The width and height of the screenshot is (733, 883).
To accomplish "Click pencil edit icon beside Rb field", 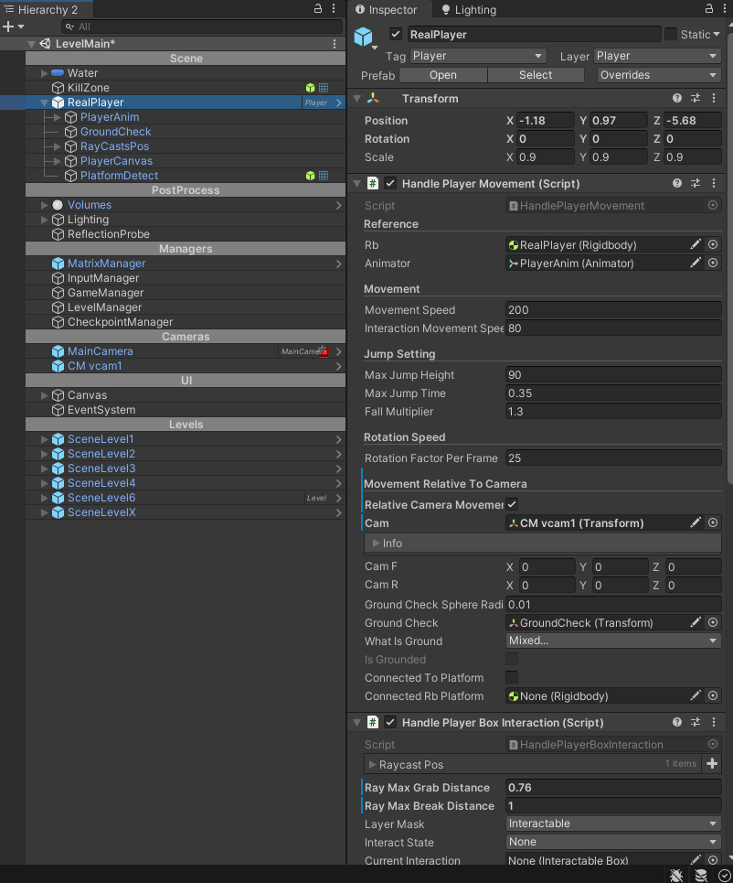I will click(696, 245).
